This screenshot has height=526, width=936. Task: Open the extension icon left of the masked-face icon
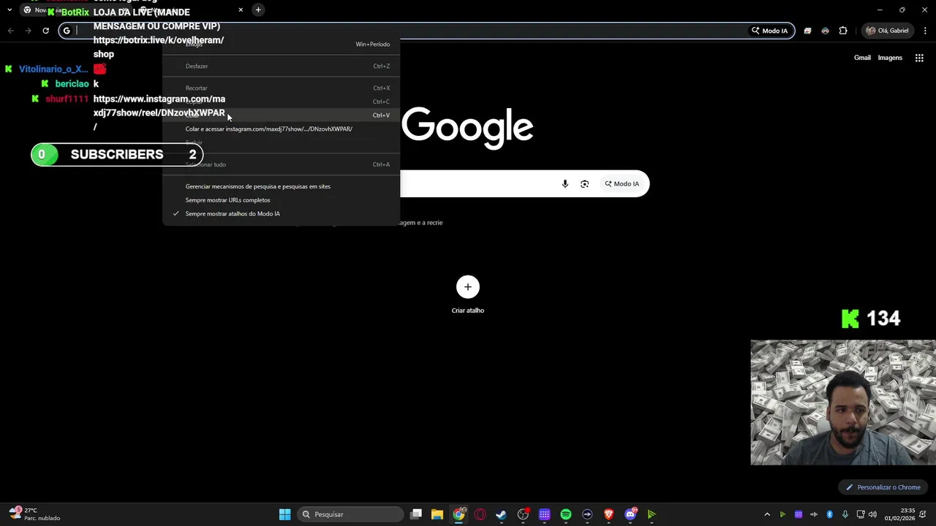[807, 31]
